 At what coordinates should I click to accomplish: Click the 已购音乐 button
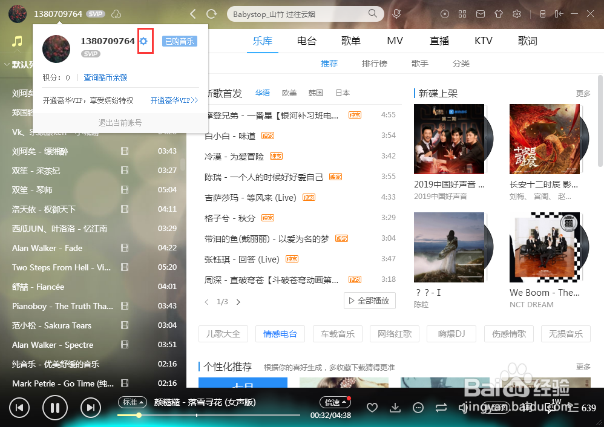[180, 41]
